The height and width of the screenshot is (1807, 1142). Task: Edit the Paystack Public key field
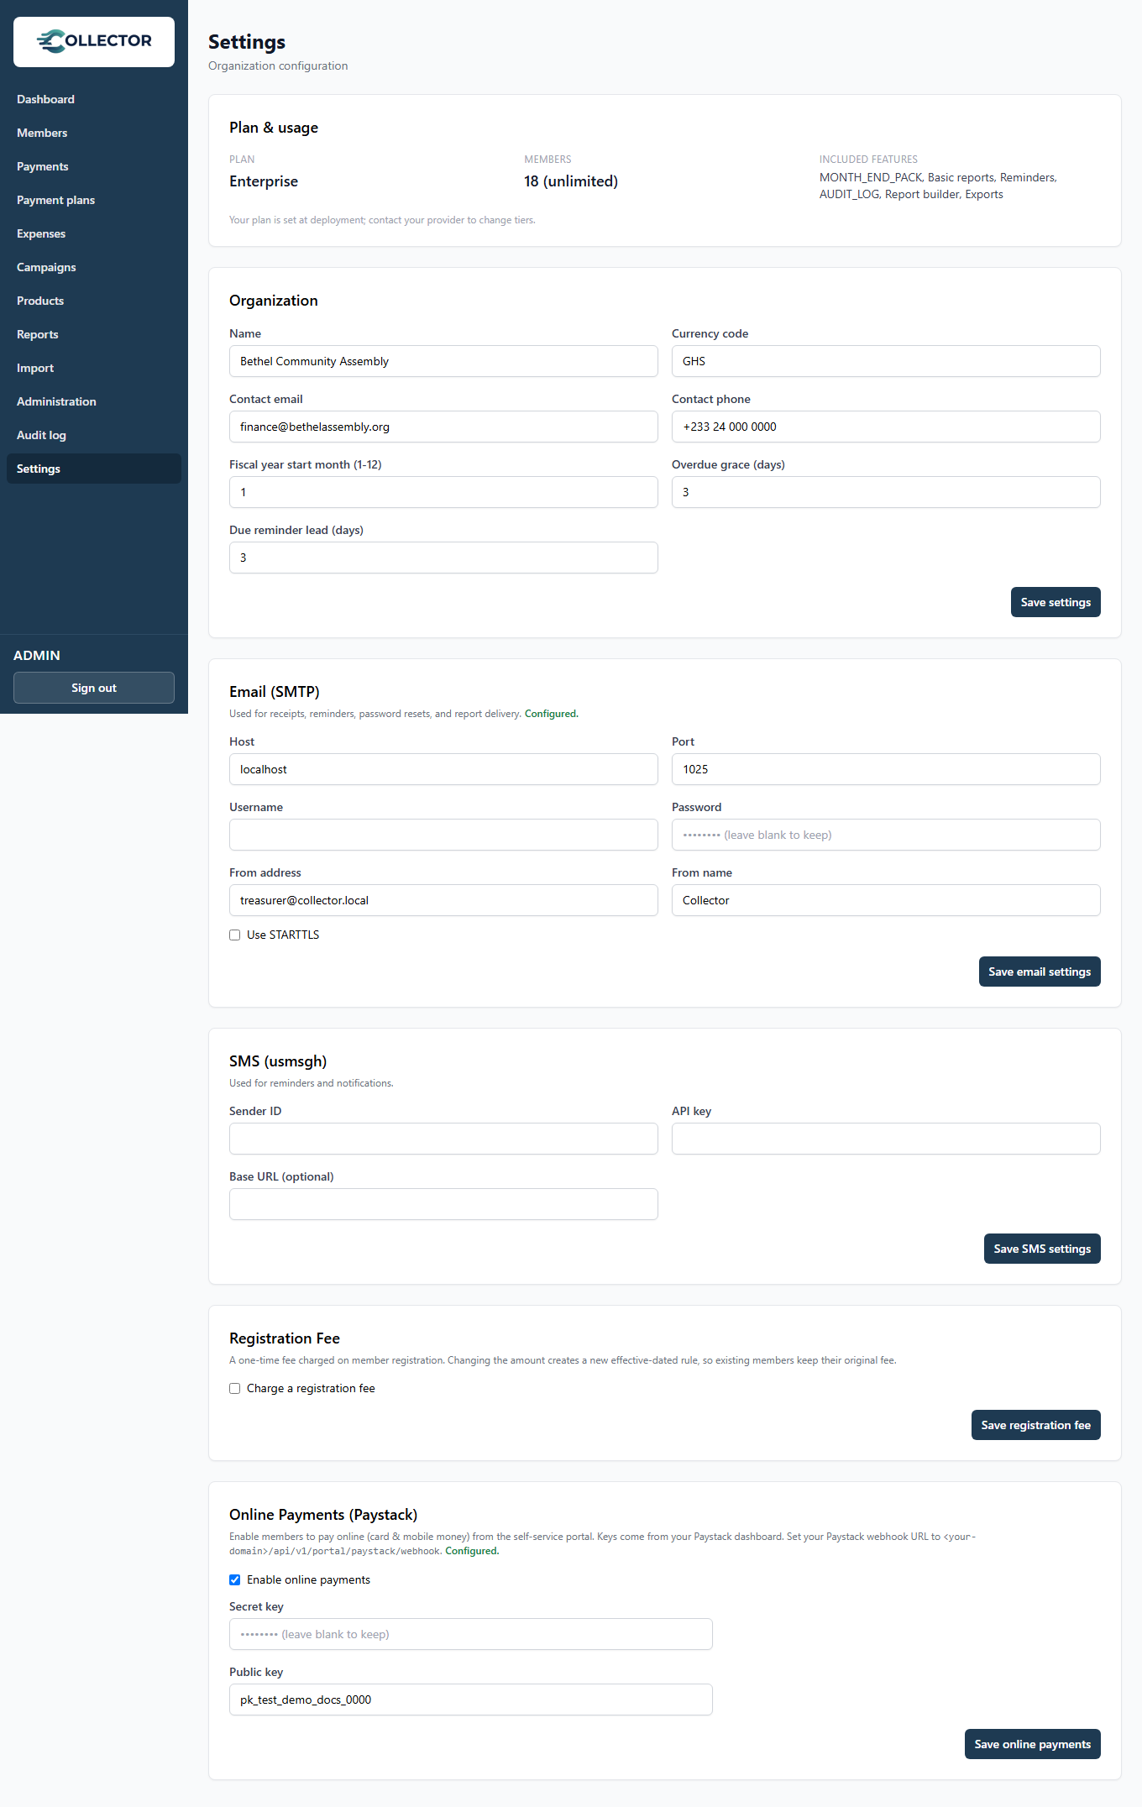(471, 1700)
